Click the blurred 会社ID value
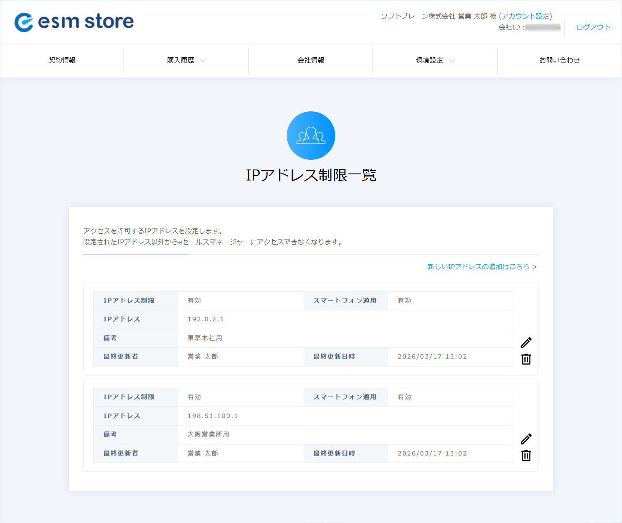 coord(543,27)
